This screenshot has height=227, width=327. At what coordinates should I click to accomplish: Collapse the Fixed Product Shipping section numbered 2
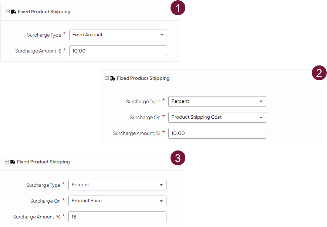107,78
